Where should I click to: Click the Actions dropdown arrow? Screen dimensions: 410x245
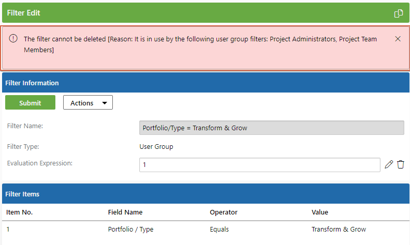(105, 103)
